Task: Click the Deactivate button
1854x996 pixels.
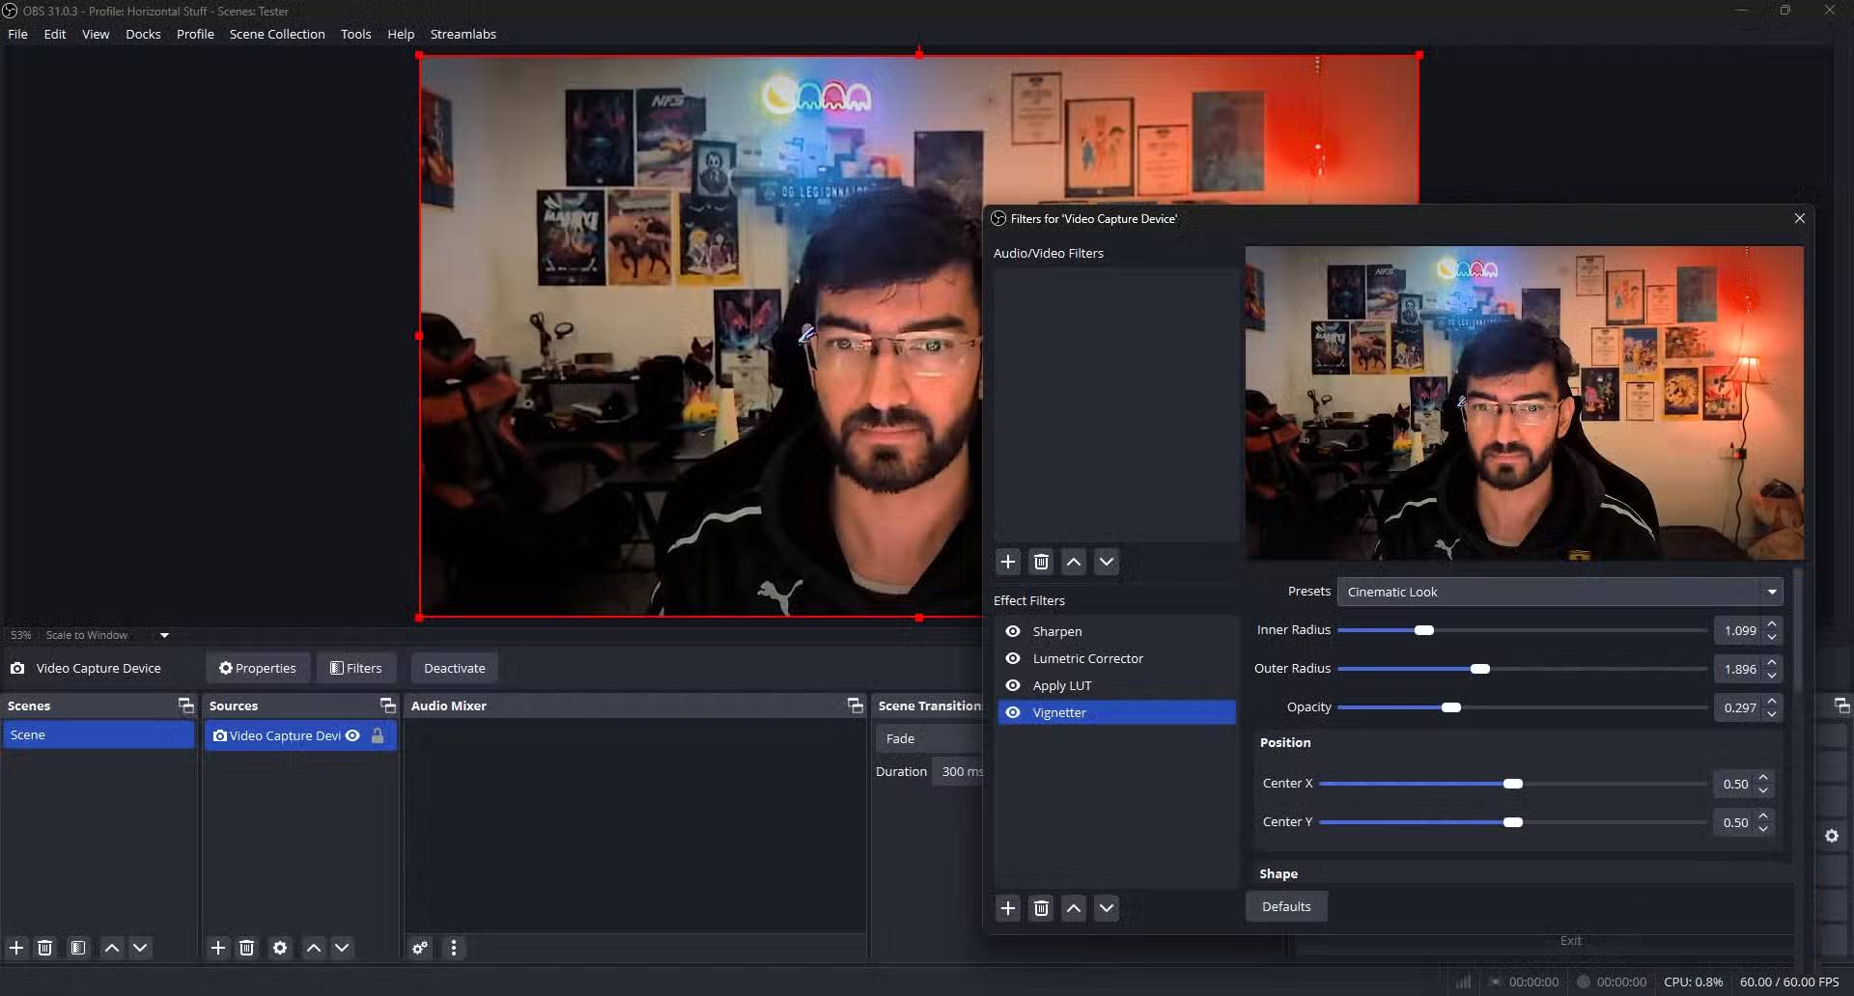Action: coord(454,668)
